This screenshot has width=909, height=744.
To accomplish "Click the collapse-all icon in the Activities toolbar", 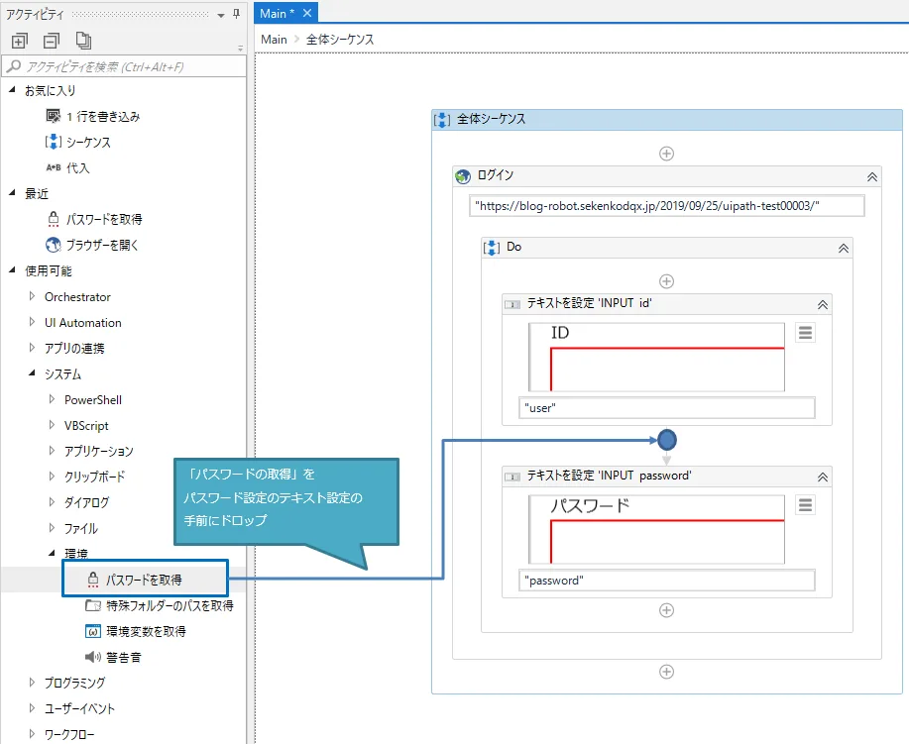I will pyautogui.click(x=51, y=40).
